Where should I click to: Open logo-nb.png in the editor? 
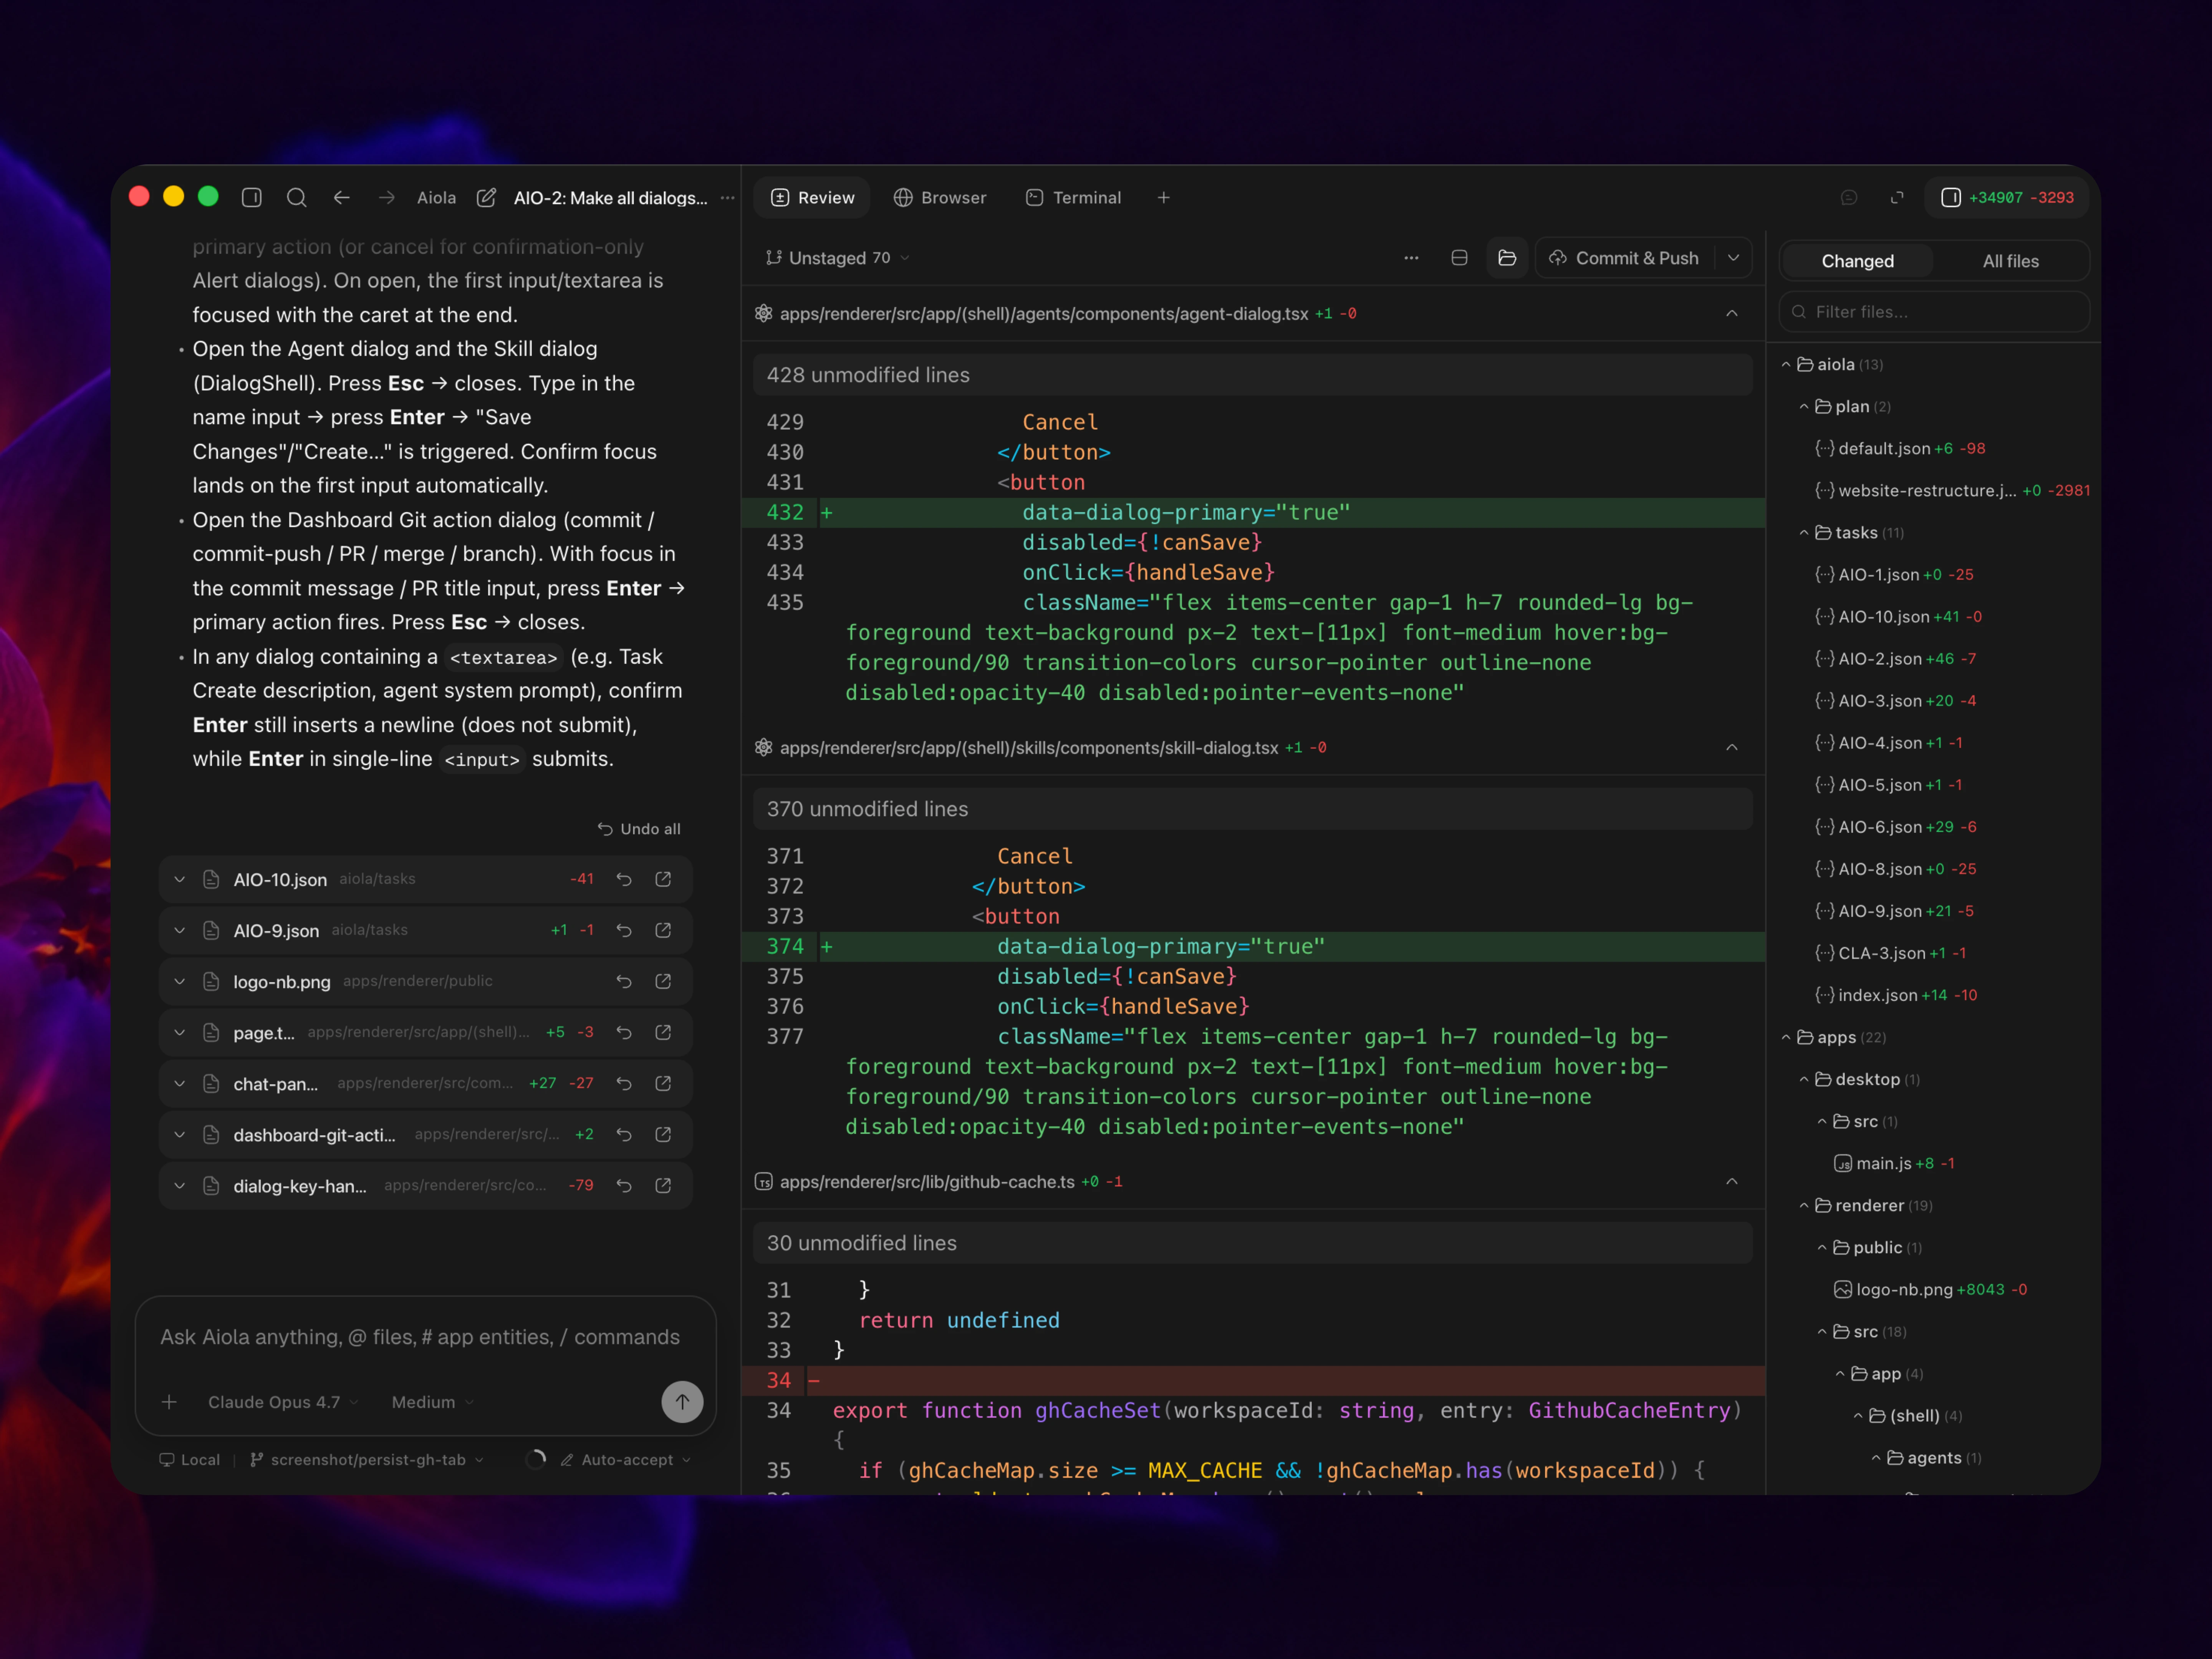point(663,981)
